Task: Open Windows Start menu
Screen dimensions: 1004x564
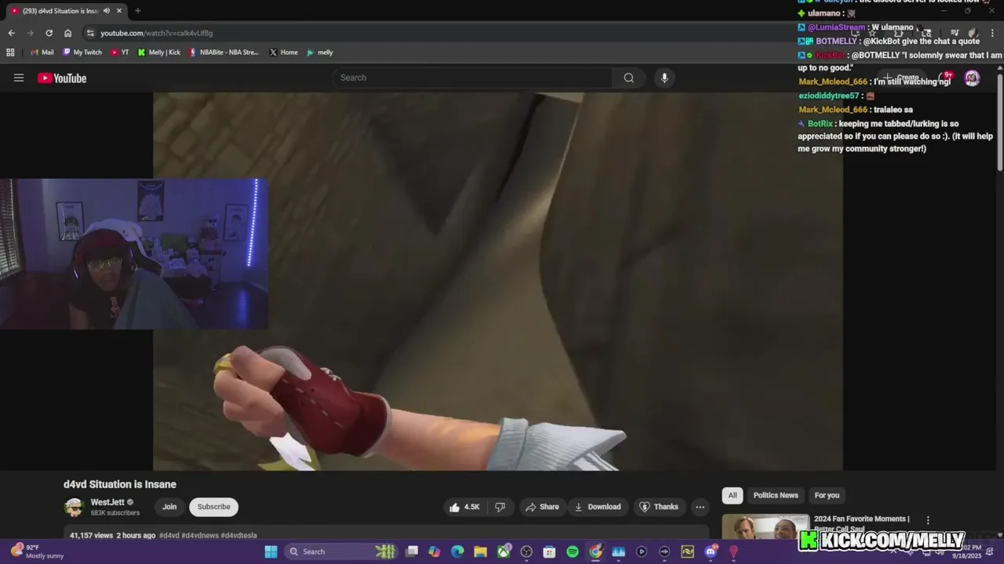Action: [x=271, y=551]
